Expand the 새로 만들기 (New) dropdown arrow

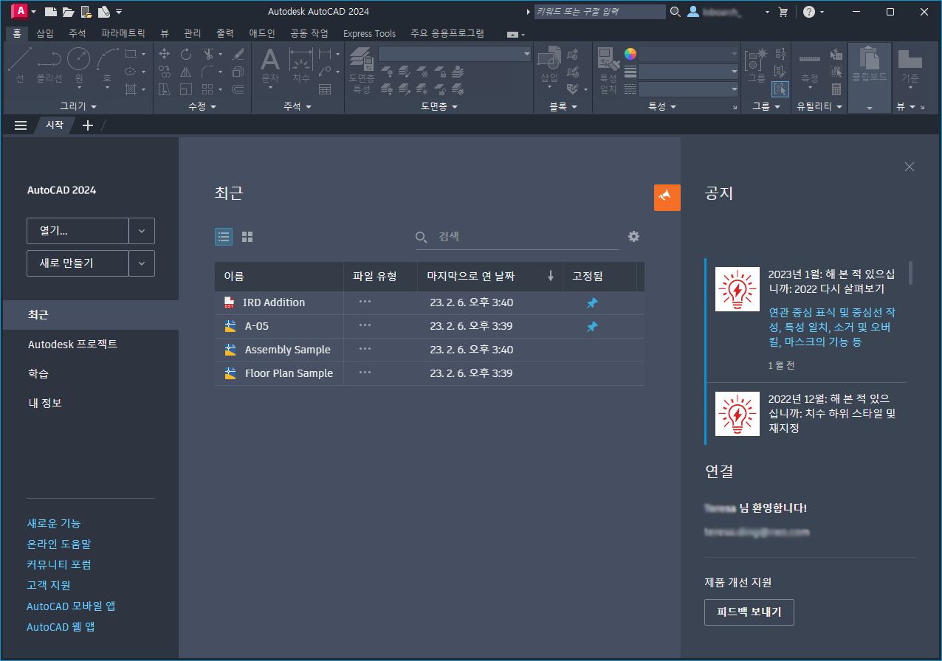point(142,263)
